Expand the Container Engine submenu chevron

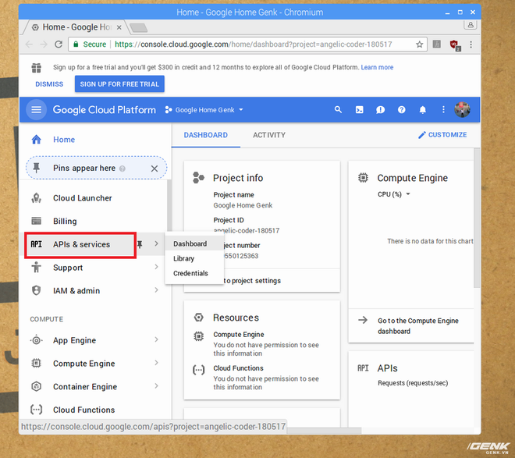(157, 385)
